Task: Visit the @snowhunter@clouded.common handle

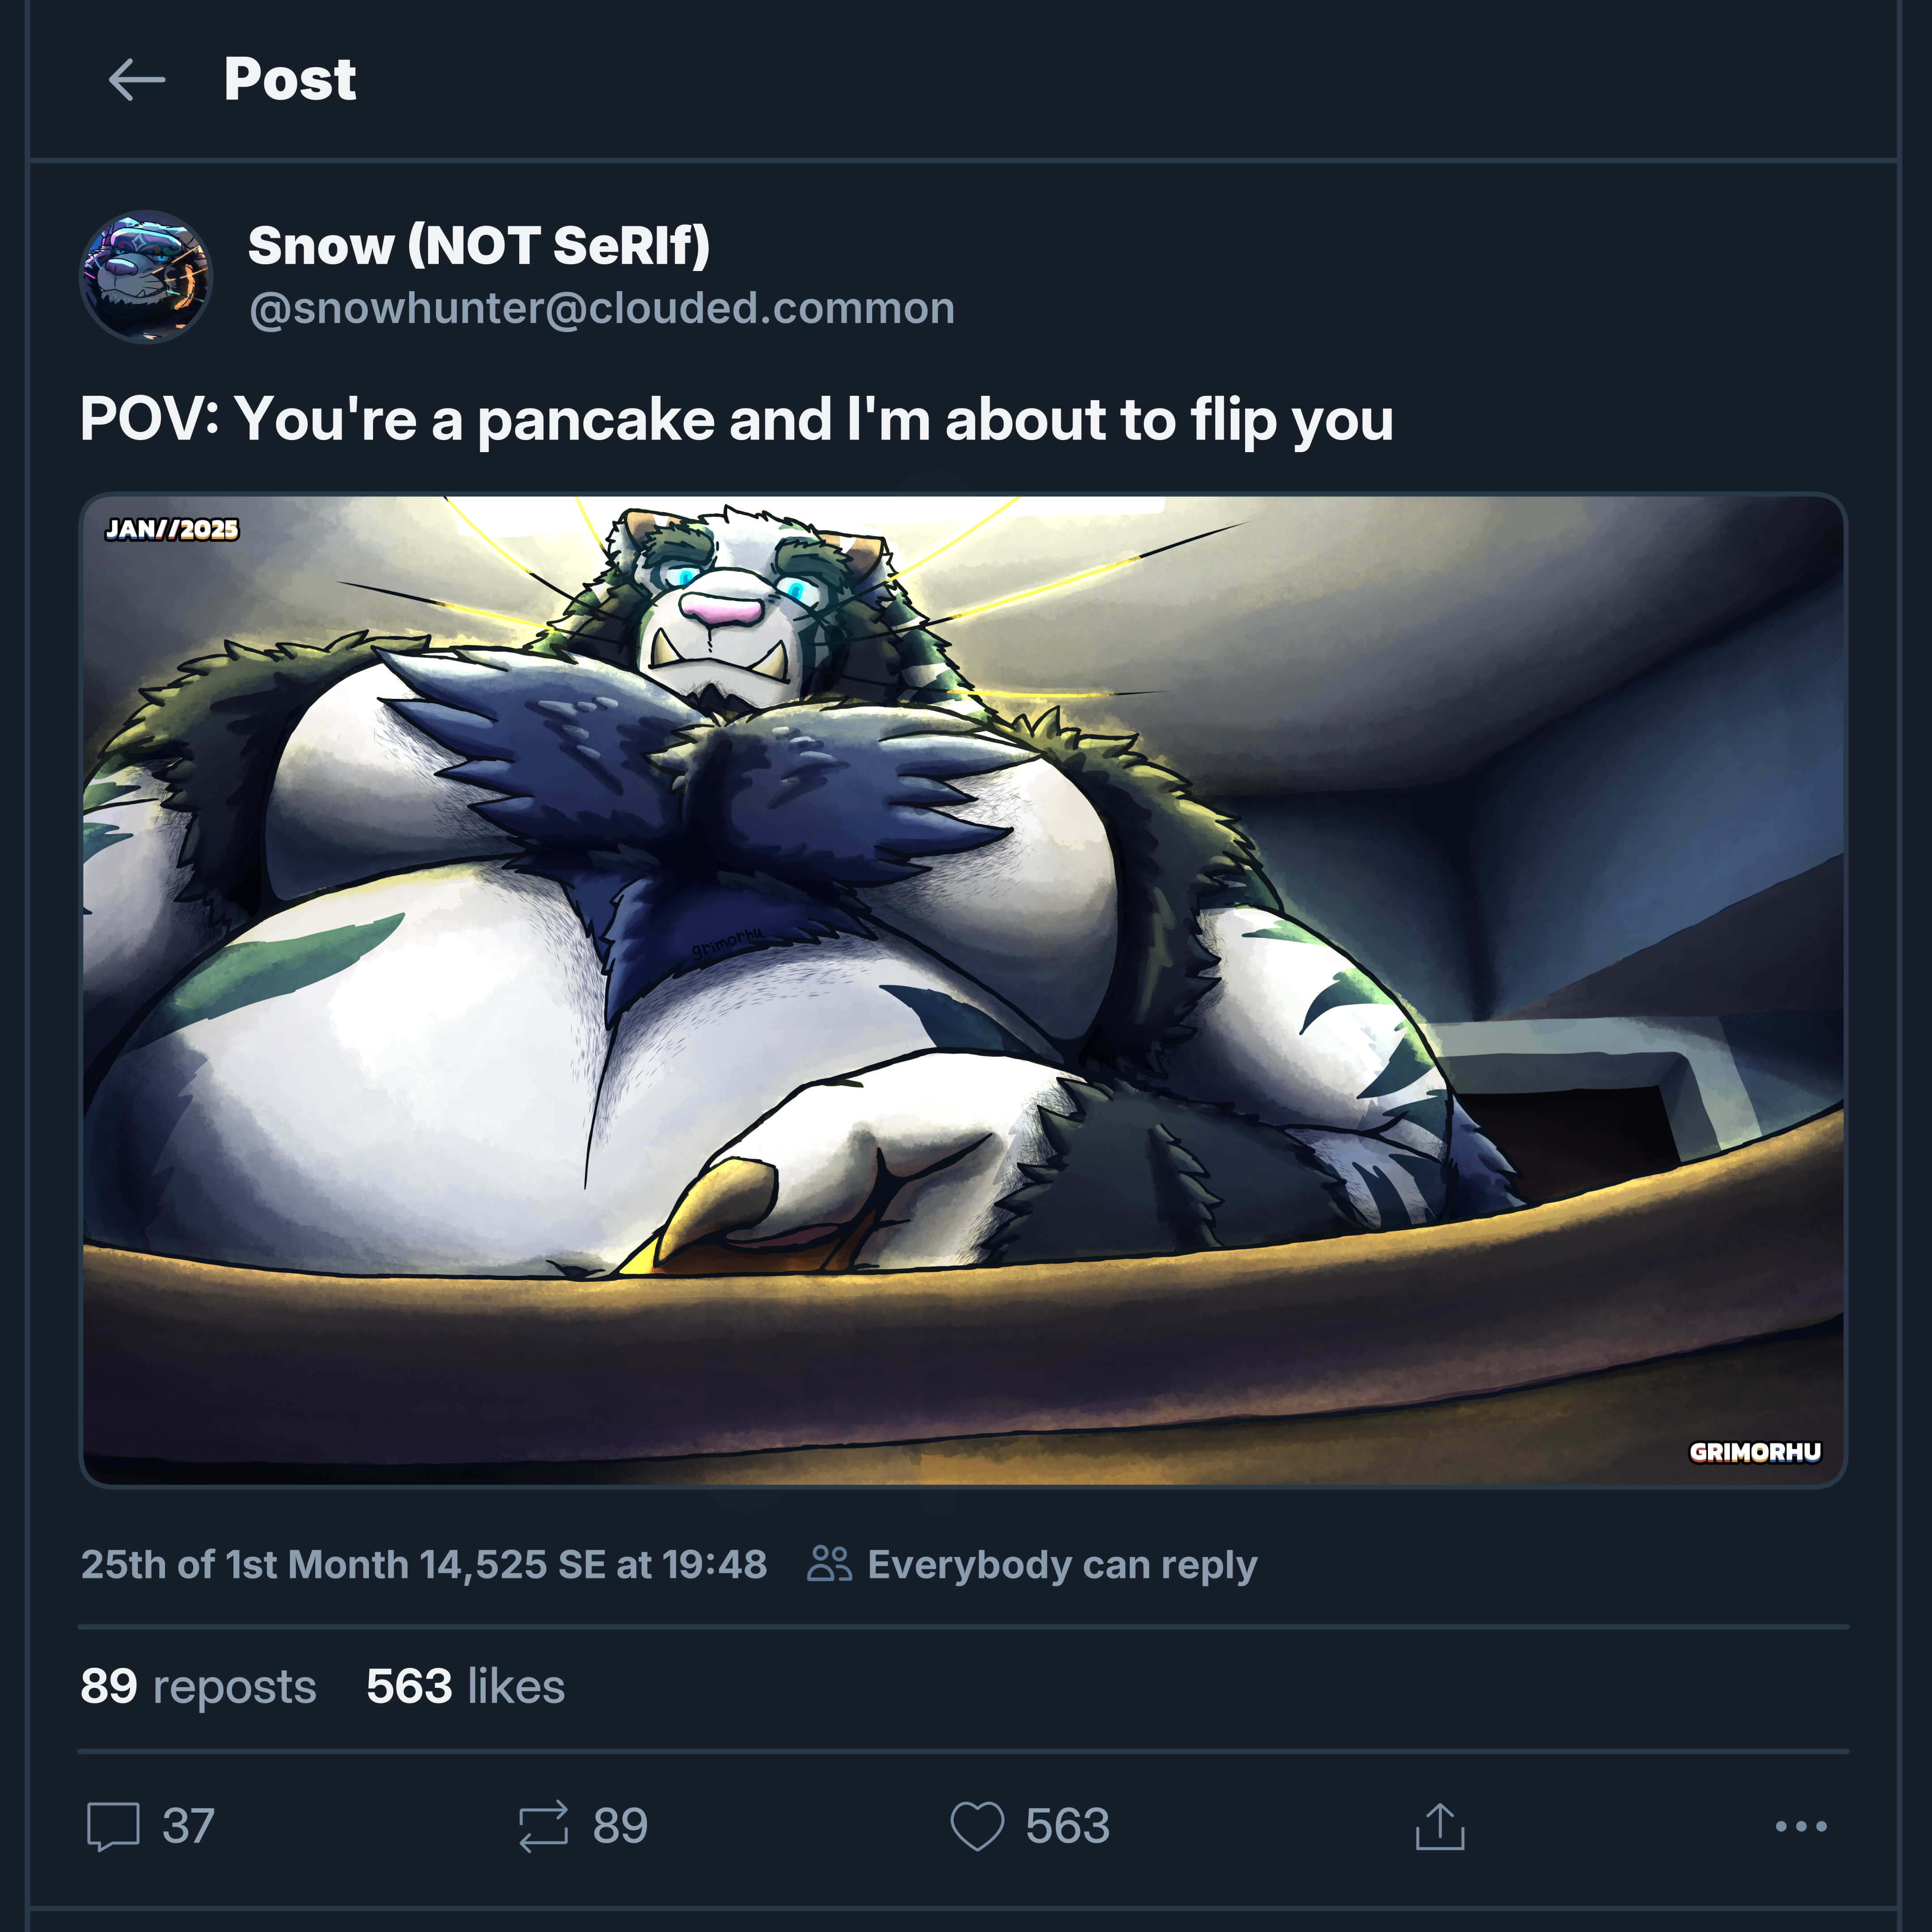Action: point(601,309)
